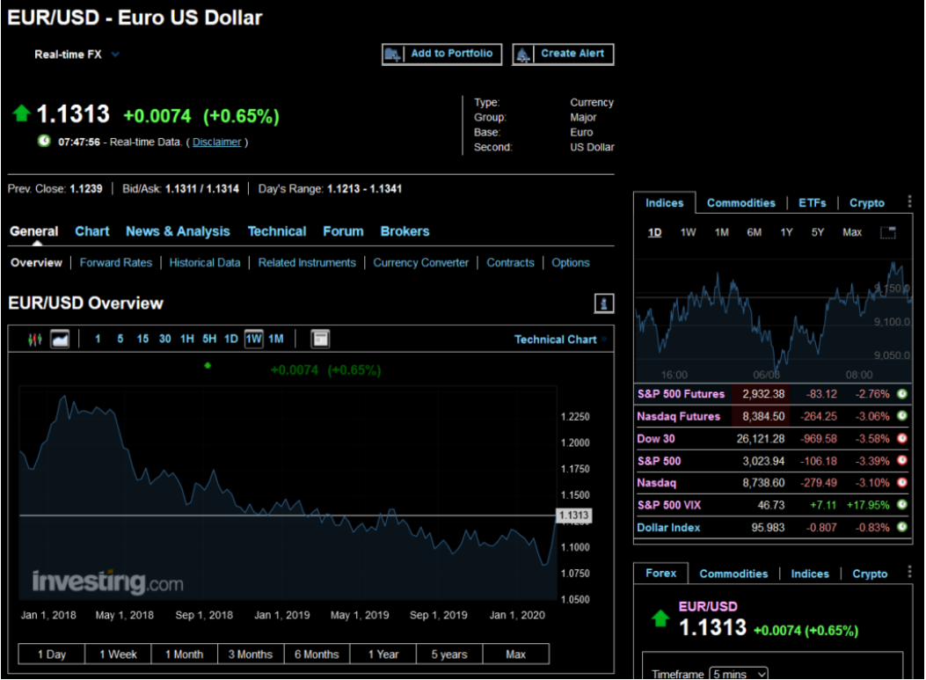The image size is (926, 680).
Task: Select the 5 minute chart interval
Action: [120, 339]
